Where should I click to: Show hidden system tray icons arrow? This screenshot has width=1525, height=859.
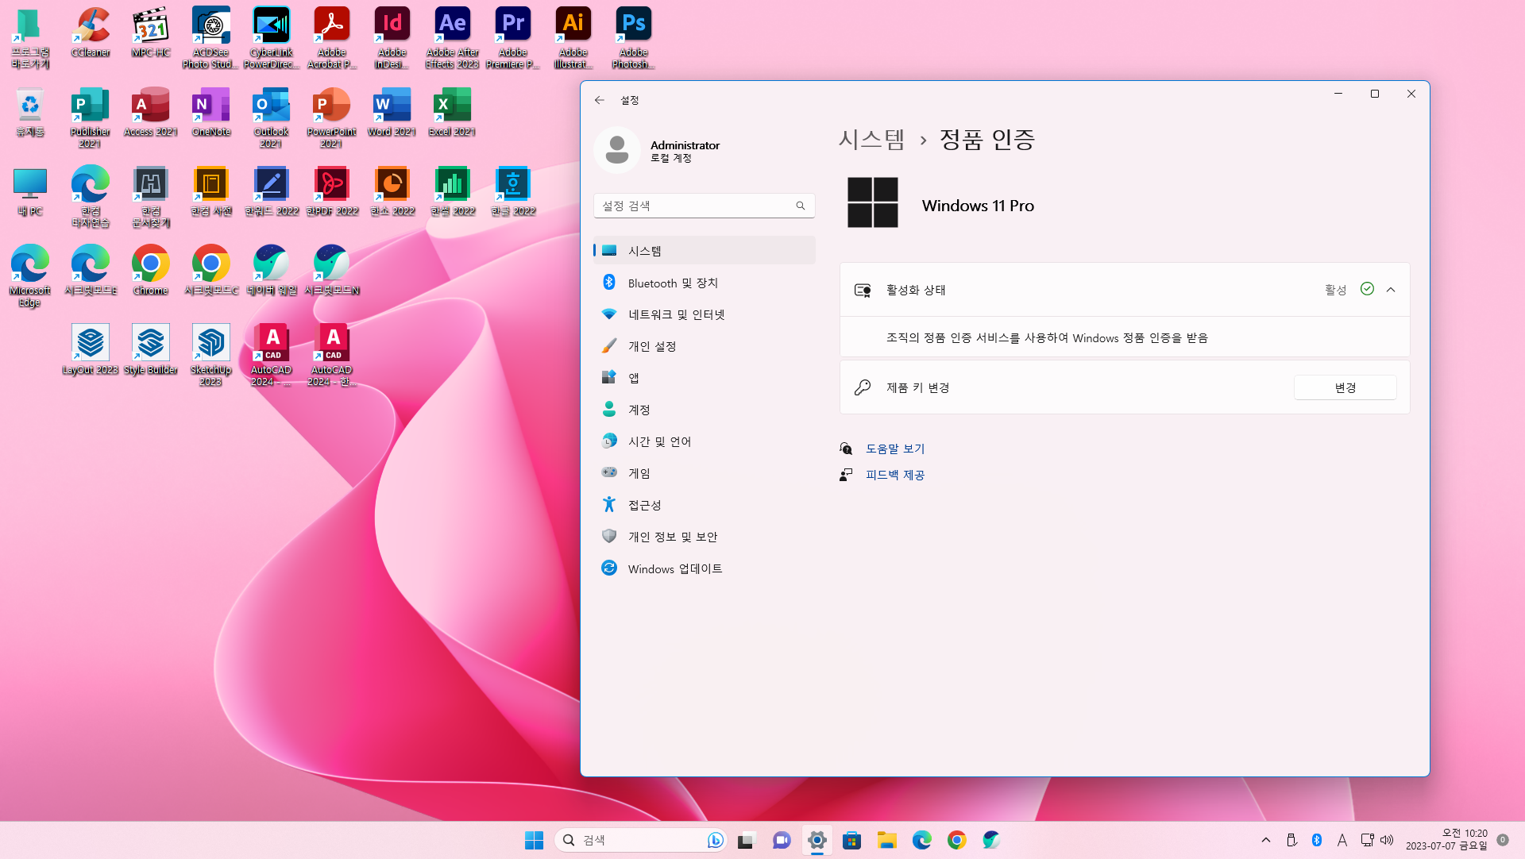1266,840
